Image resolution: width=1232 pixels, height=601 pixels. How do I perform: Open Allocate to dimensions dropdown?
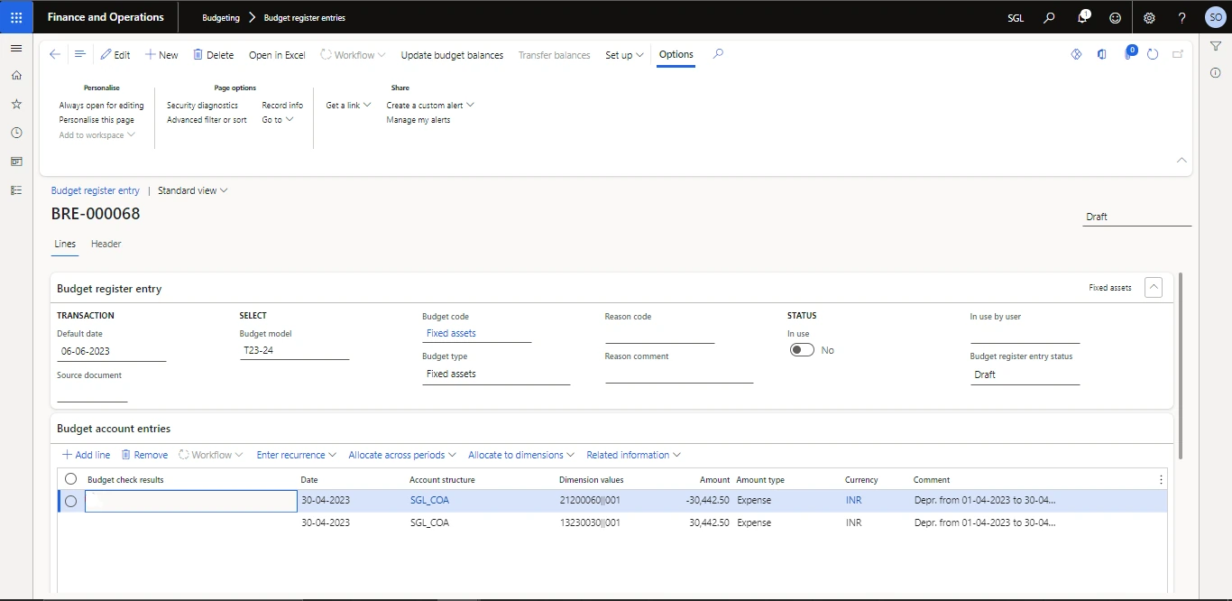tap(521, 455)
